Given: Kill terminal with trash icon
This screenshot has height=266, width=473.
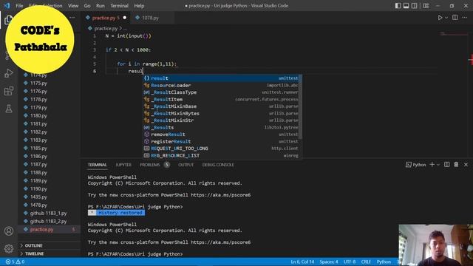Looking at the screenshot, I should pos(456,164).
